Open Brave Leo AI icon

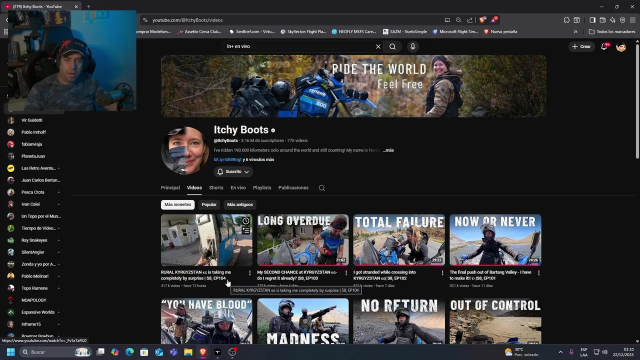coord(612,20)
